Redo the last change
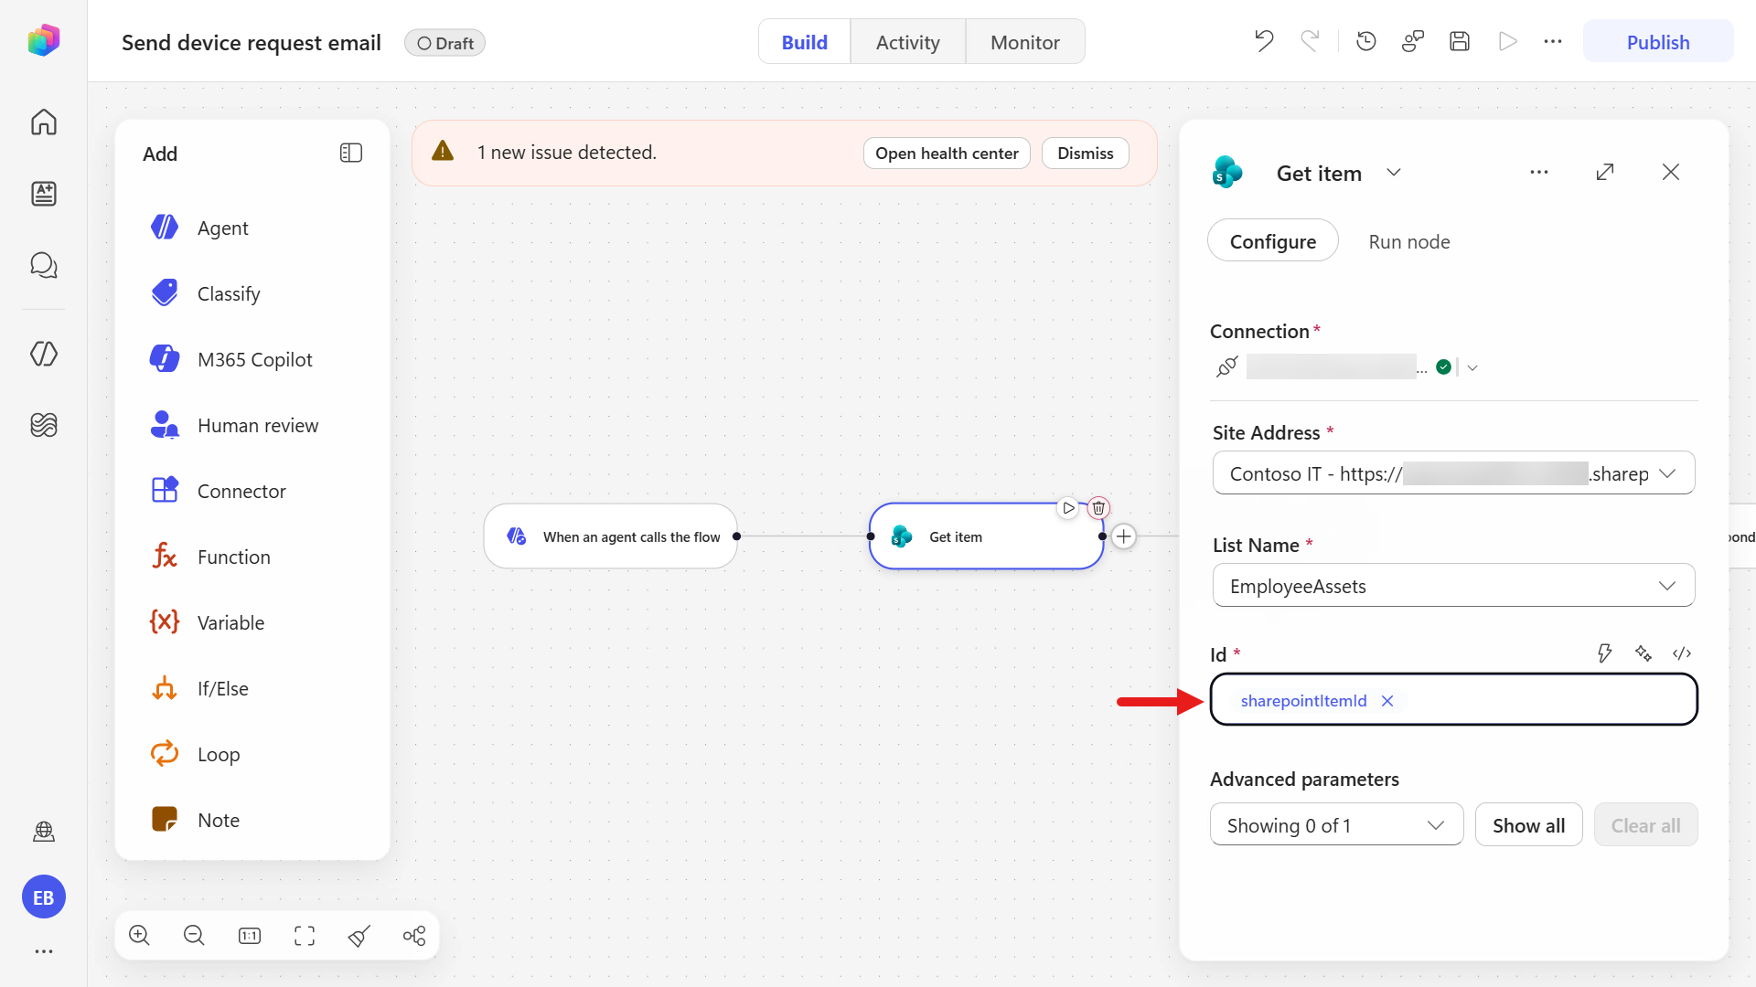 [x=1311, y=41]
